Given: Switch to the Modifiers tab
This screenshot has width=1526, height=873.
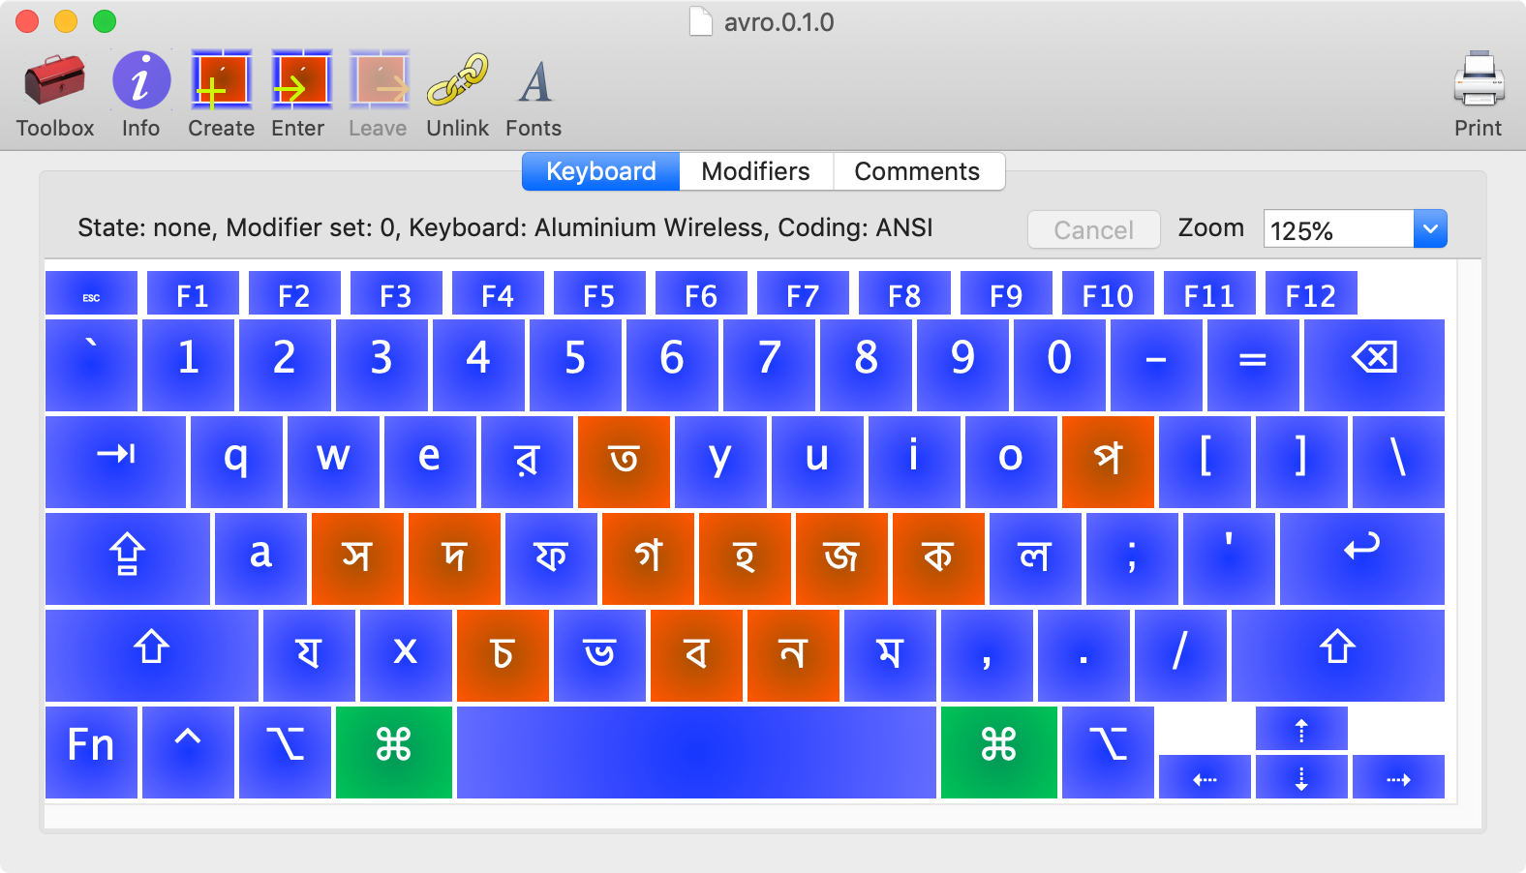Looking at the screenshot, I should (x=755, y=171).
